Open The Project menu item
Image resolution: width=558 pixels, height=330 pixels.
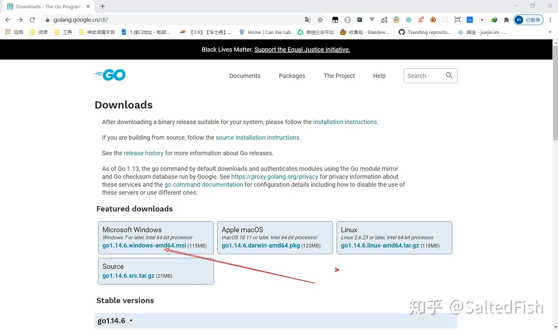(x=339, y=76)
